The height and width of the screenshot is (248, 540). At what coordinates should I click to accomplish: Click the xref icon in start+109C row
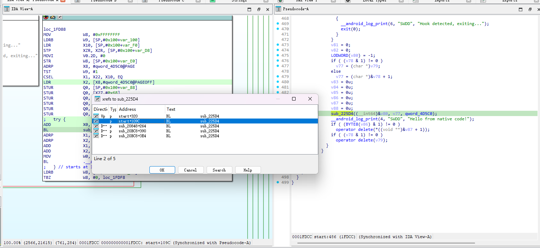[96, 121]
